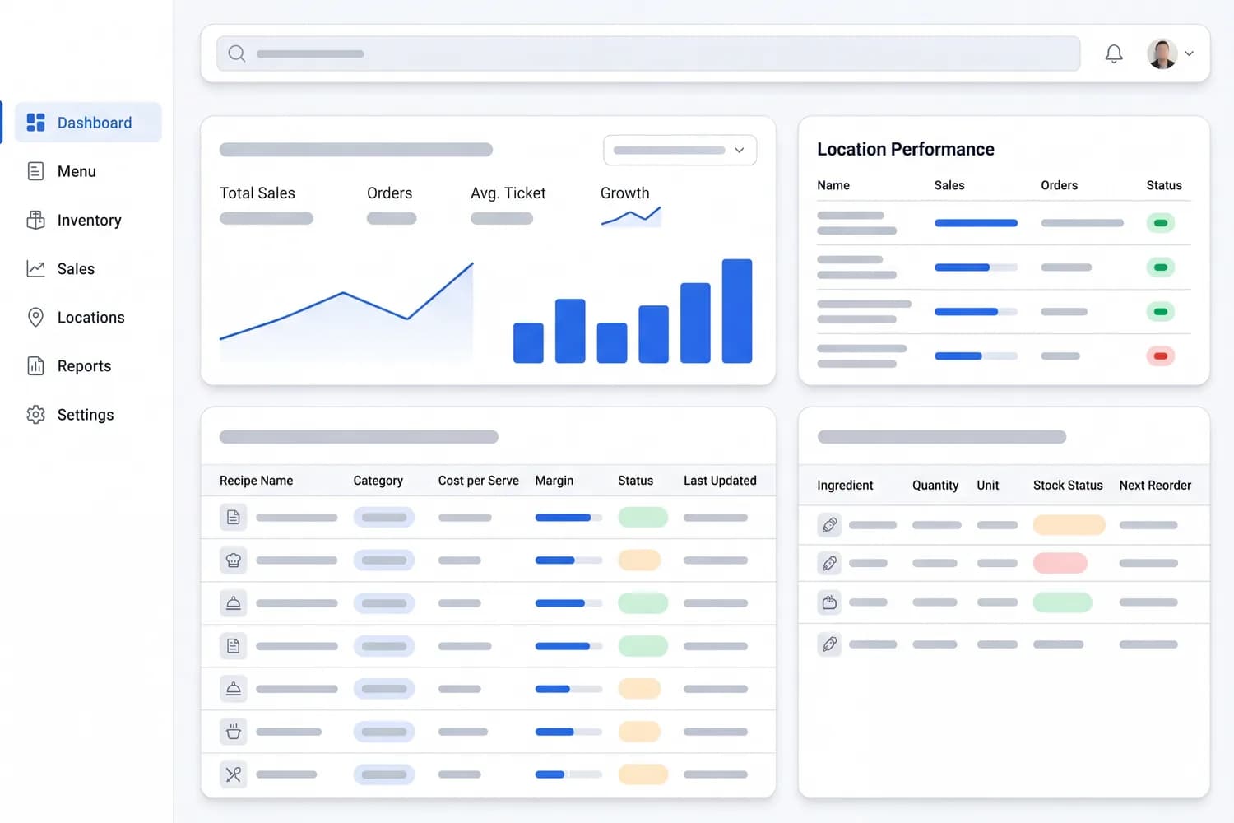The image size is (1234, 823).
Task: Click the Margin column header
Action: pos(554,481)
